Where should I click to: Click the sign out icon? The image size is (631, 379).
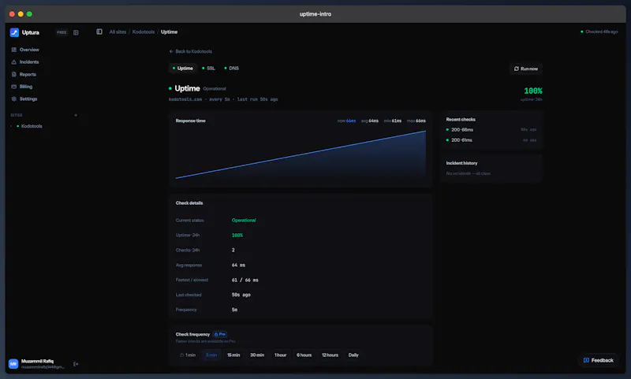76,364
